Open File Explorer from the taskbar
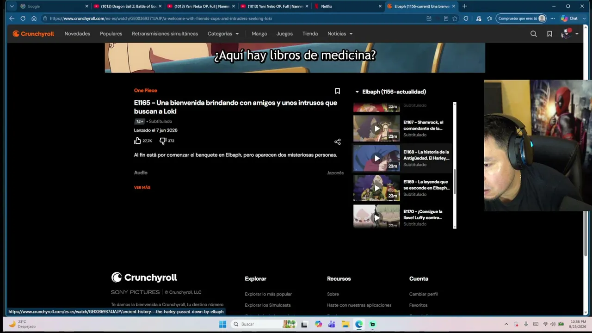The height and width of the screenshot is (333, 592). point(345,324)
